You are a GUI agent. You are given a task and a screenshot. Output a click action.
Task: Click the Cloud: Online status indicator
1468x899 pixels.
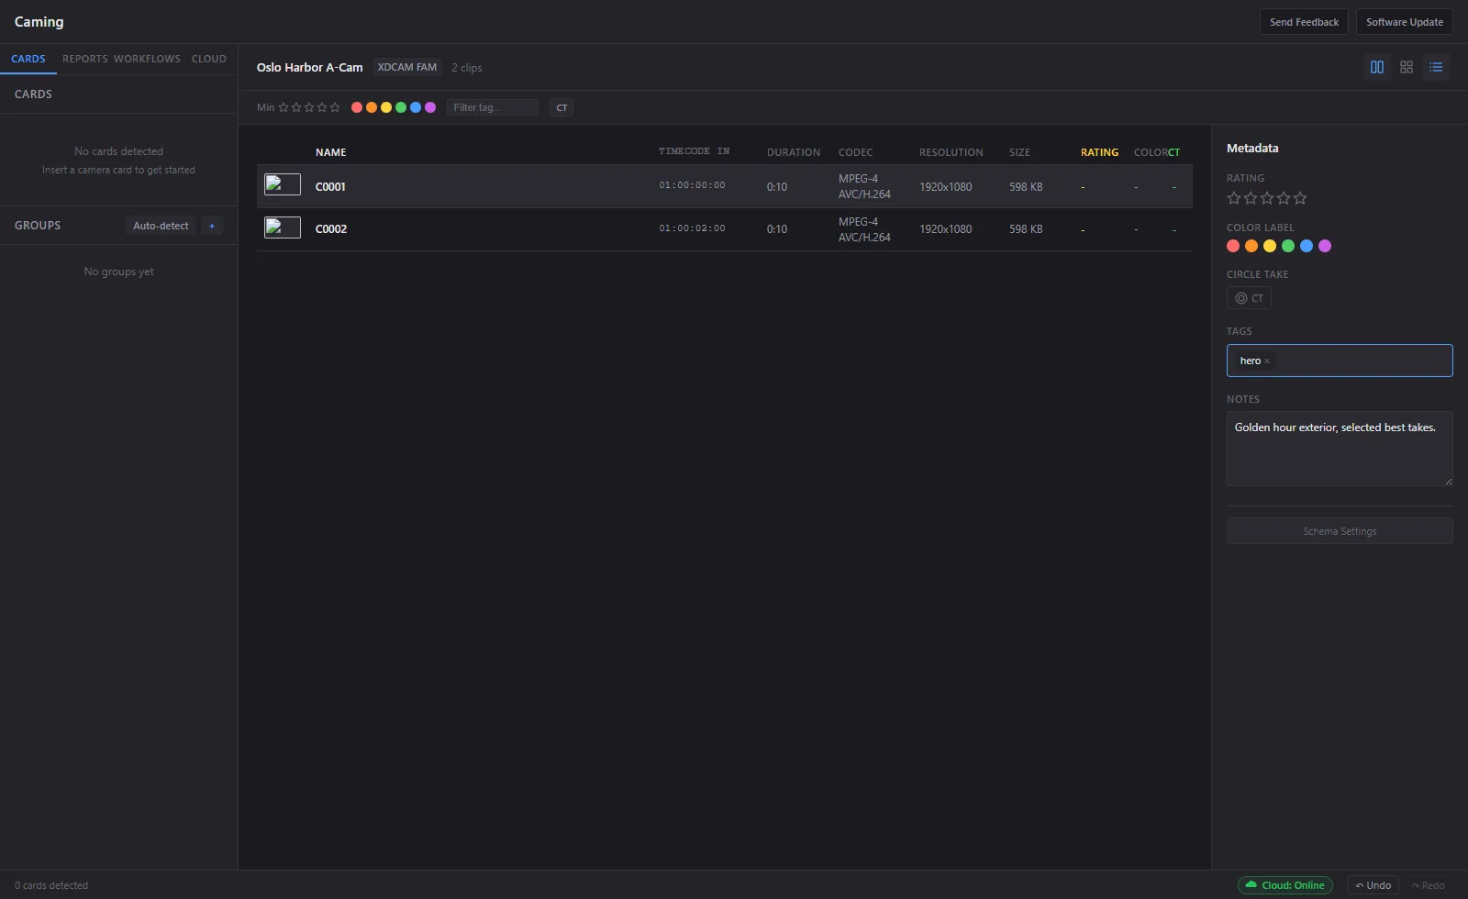[1284, 884]
